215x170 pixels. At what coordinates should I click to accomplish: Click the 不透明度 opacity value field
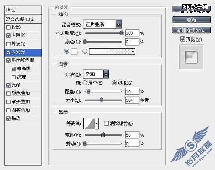point(132,33)
